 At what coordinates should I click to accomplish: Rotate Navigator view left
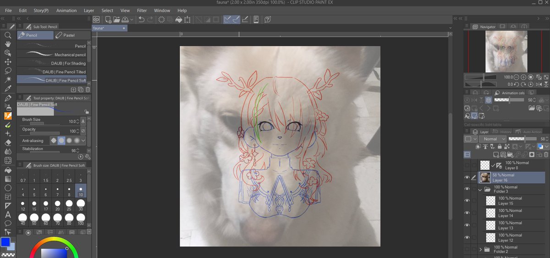pyautogui.click(x=517, y=84)
